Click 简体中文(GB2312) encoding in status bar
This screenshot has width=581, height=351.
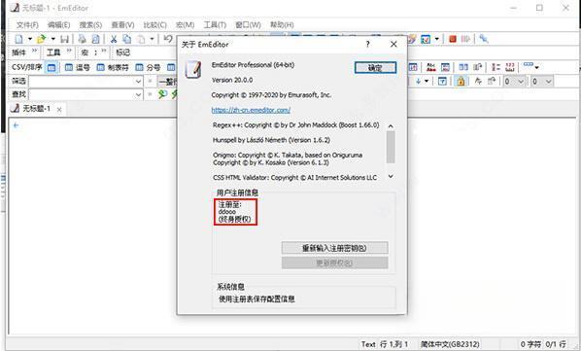point(450,344)
